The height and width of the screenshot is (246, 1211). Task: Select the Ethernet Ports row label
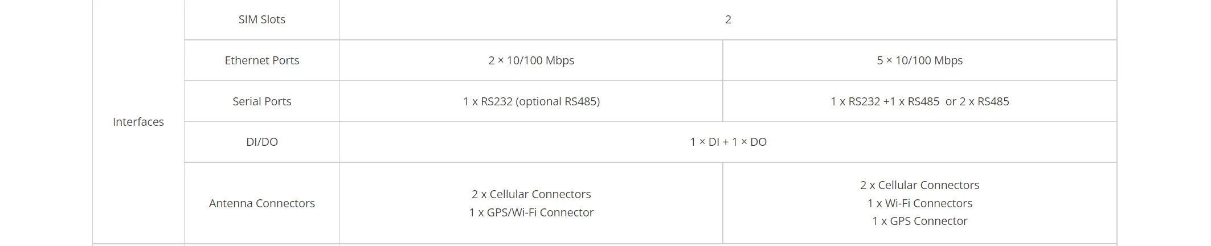(x=261, y=60)
